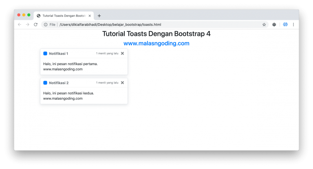Dismiss the Notifikasi 1 toast
This screenshot has height=169, width=313.
point(122,53)
